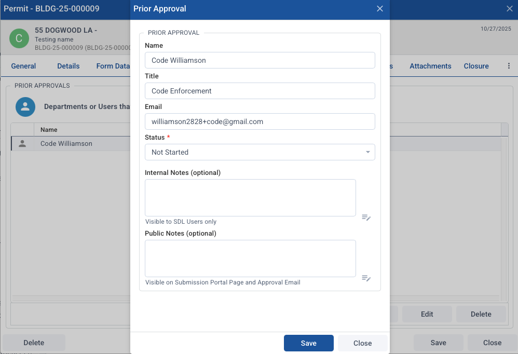Save the Prior Approval dialog
The image size is (518, 354).
point(308,343)
